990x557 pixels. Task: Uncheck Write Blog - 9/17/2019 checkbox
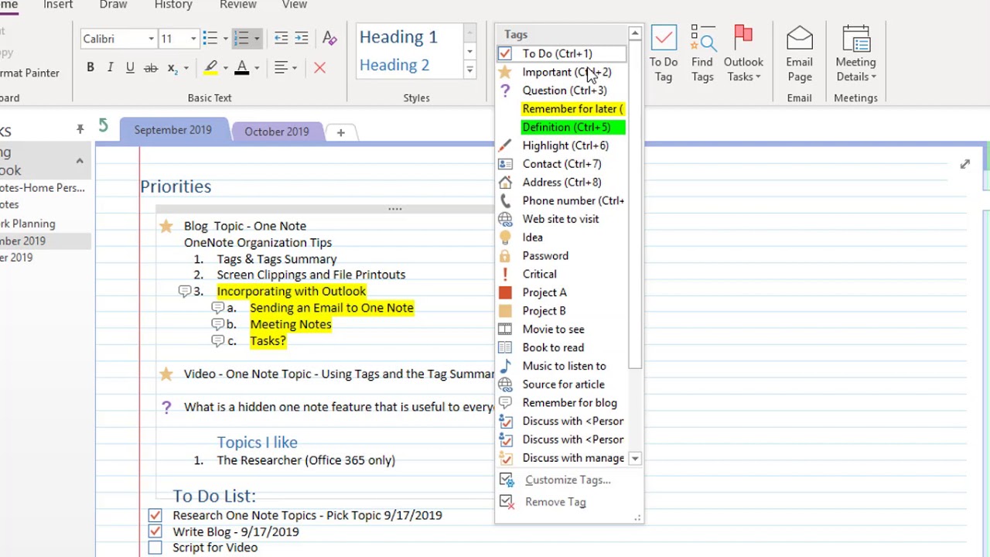click(155, 531)
